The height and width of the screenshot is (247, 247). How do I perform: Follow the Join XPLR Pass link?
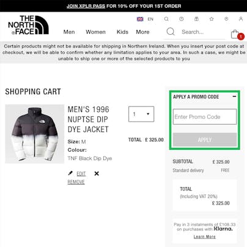point(86,6)
